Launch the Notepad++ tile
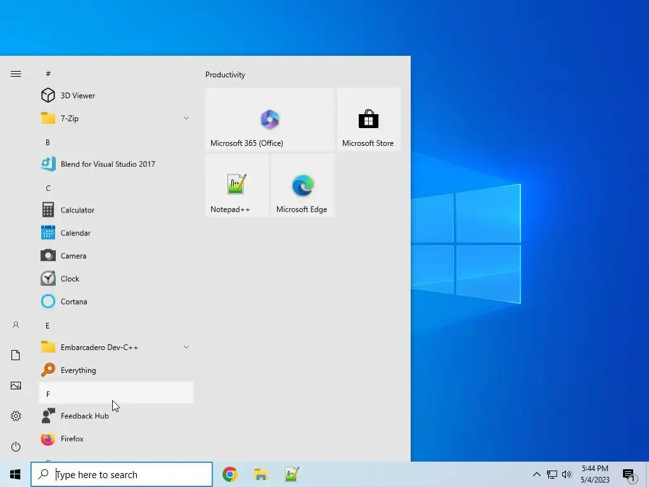This screenshot has height=487, width=649. [237, 186]
